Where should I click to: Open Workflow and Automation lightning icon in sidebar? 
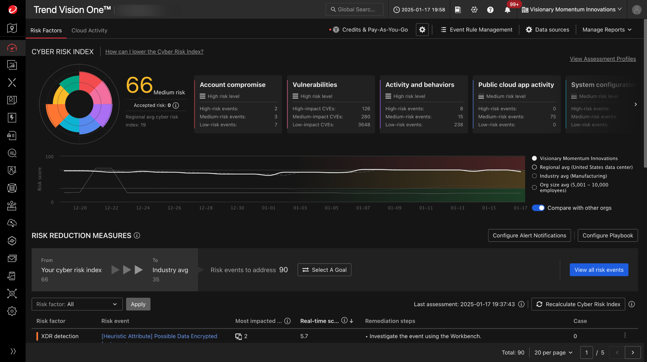tap(12, 118)
